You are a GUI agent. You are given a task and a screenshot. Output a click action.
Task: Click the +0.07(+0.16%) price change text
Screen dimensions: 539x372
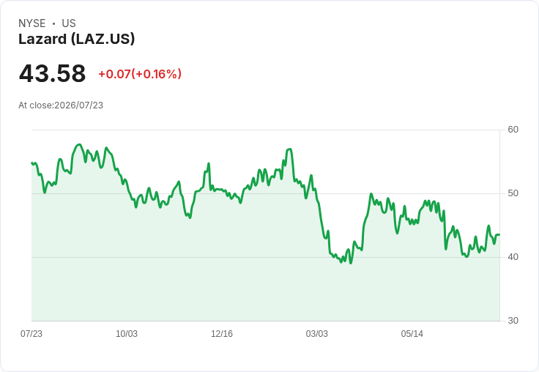140,74
